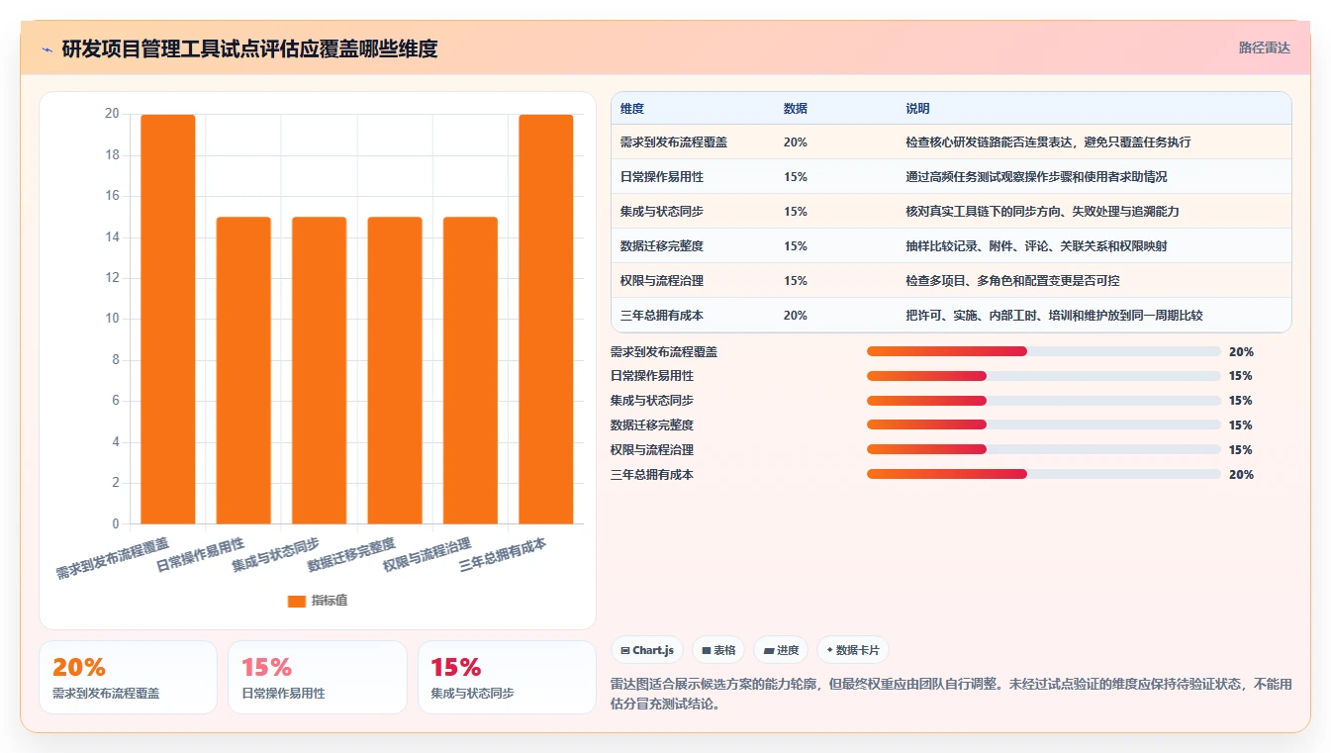Click description 抽样比较记录、附件、评论
Screen dimensions: 1331x753
pos(1036,246)
